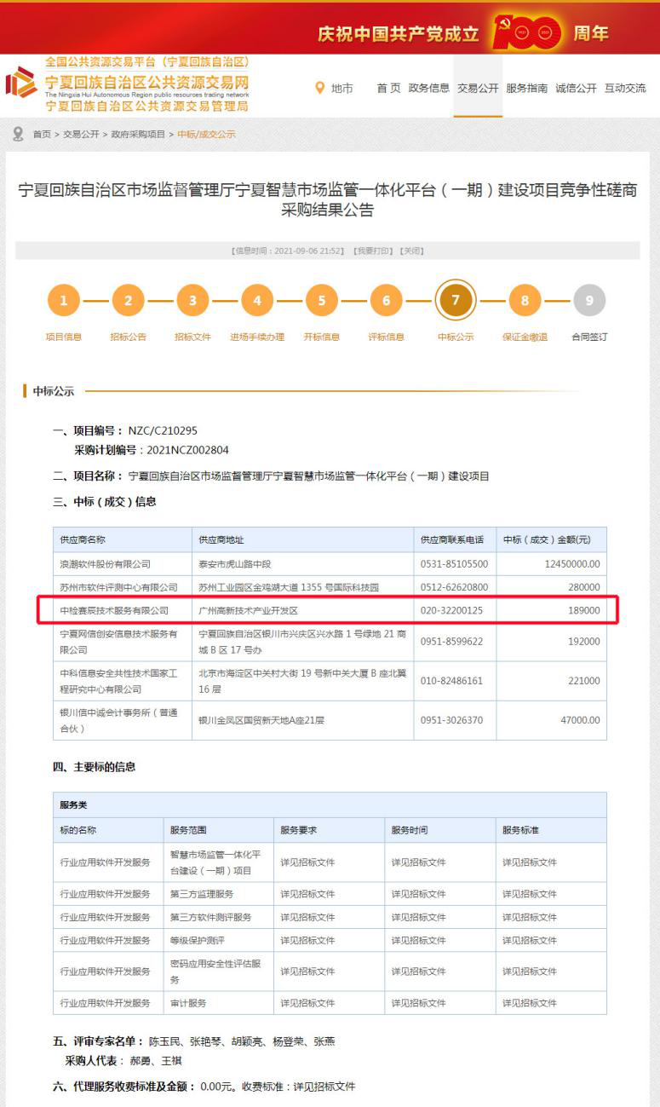Click the 评标信息 step label
The width and height of the screenshot is (660, 1107).
(x=386, y=337)
